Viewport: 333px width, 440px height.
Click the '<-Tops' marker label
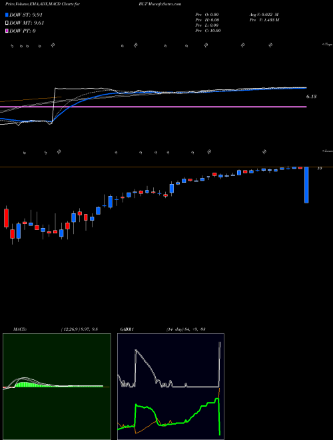pyautogui.click(x=327, y=45)
